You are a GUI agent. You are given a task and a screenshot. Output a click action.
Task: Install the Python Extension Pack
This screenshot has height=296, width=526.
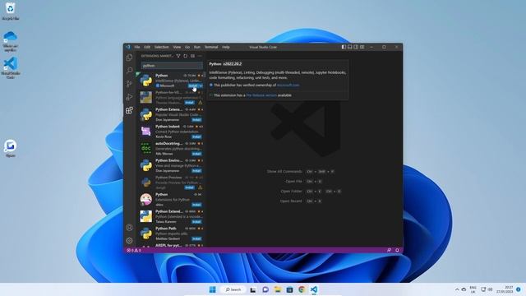[196, 120]
